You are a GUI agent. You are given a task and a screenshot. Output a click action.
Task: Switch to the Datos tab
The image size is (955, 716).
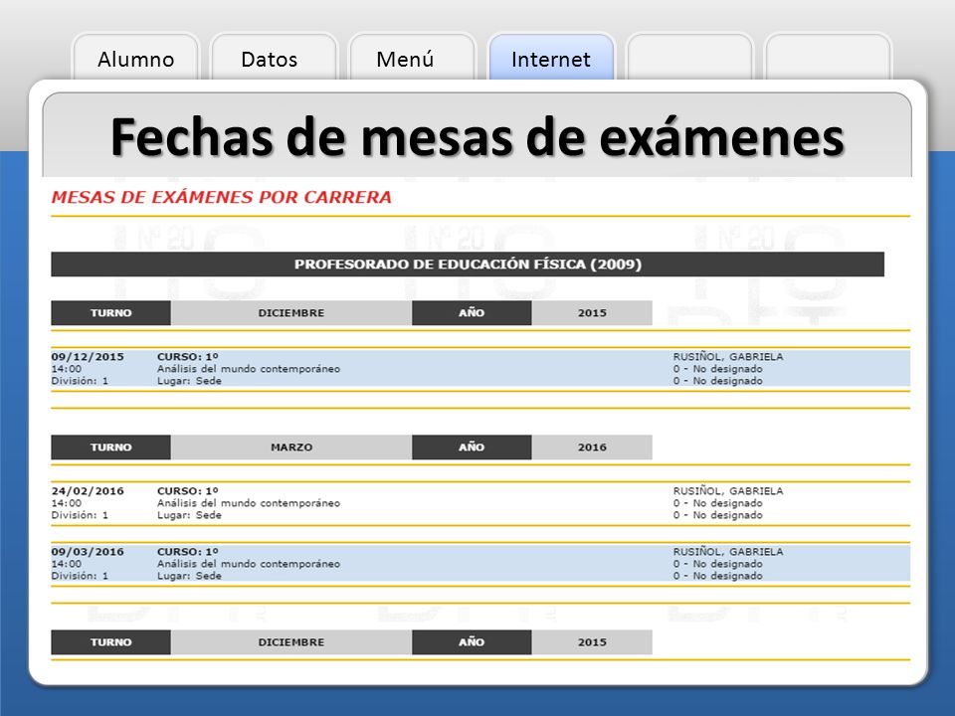(x=275, y=59)
